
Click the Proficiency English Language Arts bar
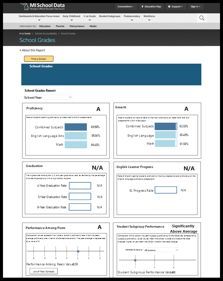pos(76,135)
